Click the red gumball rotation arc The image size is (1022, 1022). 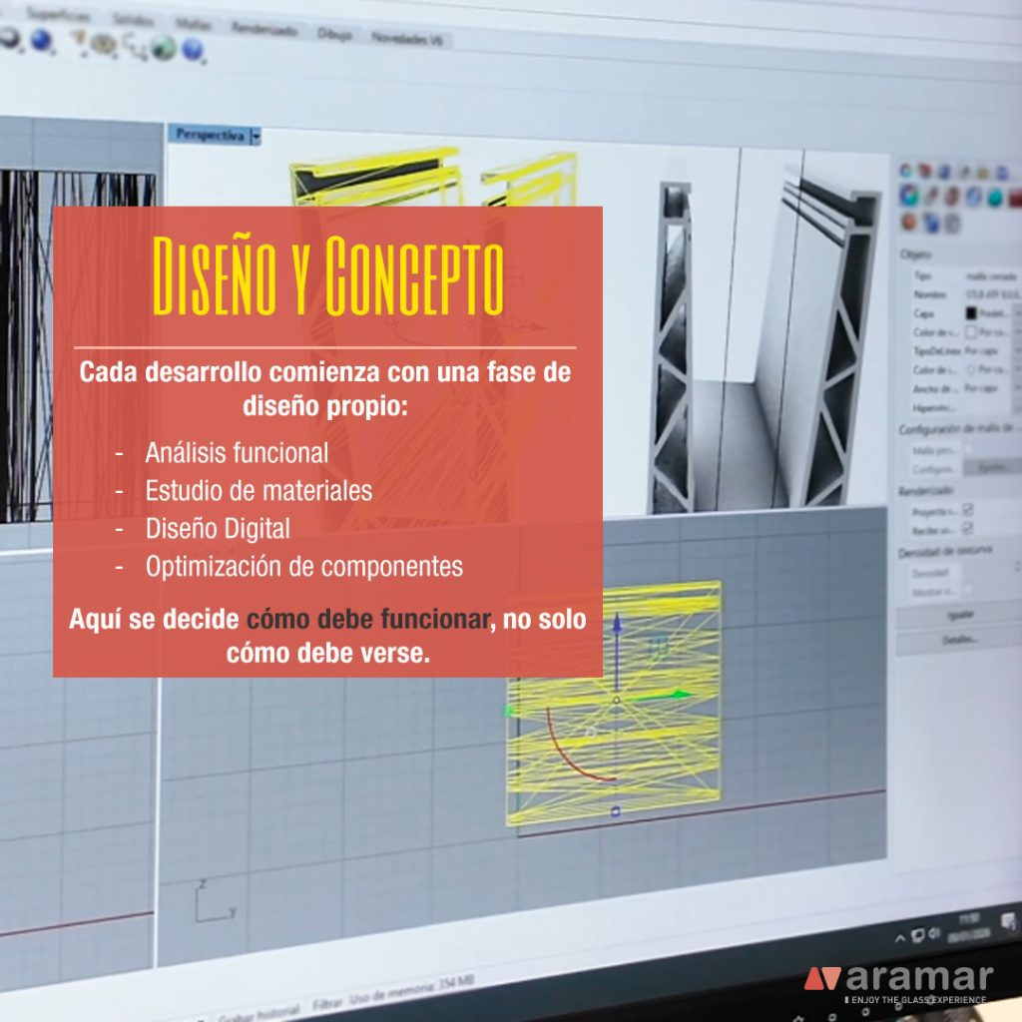coord(574,750)
